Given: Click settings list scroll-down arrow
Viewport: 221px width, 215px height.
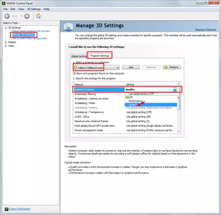Looking at the screenshot, I should (x=179, y=131).
